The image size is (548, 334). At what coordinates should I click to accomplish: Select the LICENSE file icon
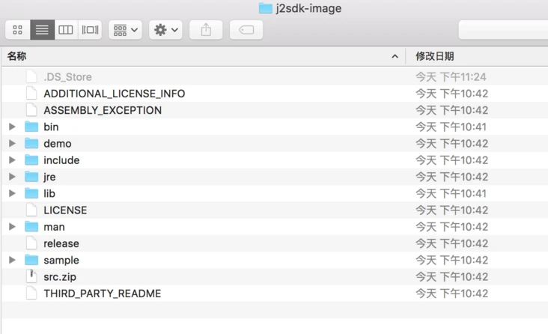31,210
